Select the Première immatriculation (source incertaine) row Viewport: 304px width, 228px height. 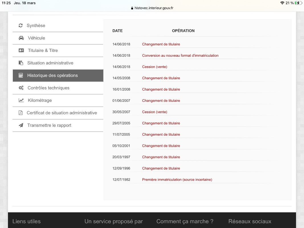tap(177, 180)
